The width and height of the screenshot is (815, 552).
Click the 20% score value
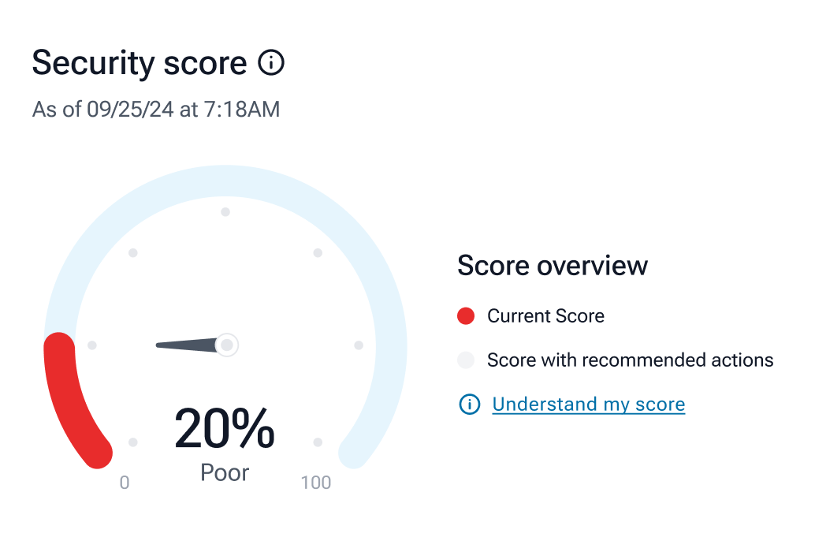point(225,429)
